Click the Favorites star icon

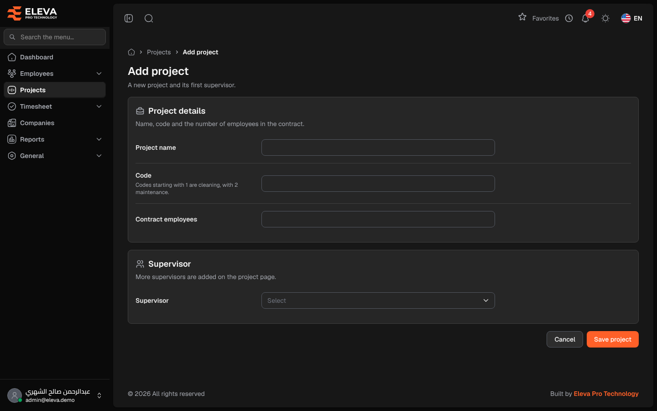[522, 17]
